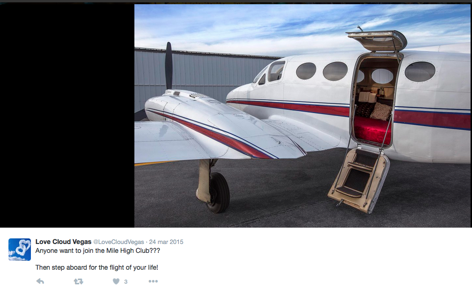
Task: Click the folding airstair steps in the photo
Action: (x=359, y=180)
